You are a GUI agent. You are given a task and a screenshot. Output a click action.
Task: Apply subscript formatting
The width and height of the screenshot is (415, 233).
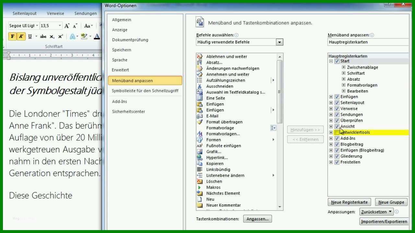[52, 37]
